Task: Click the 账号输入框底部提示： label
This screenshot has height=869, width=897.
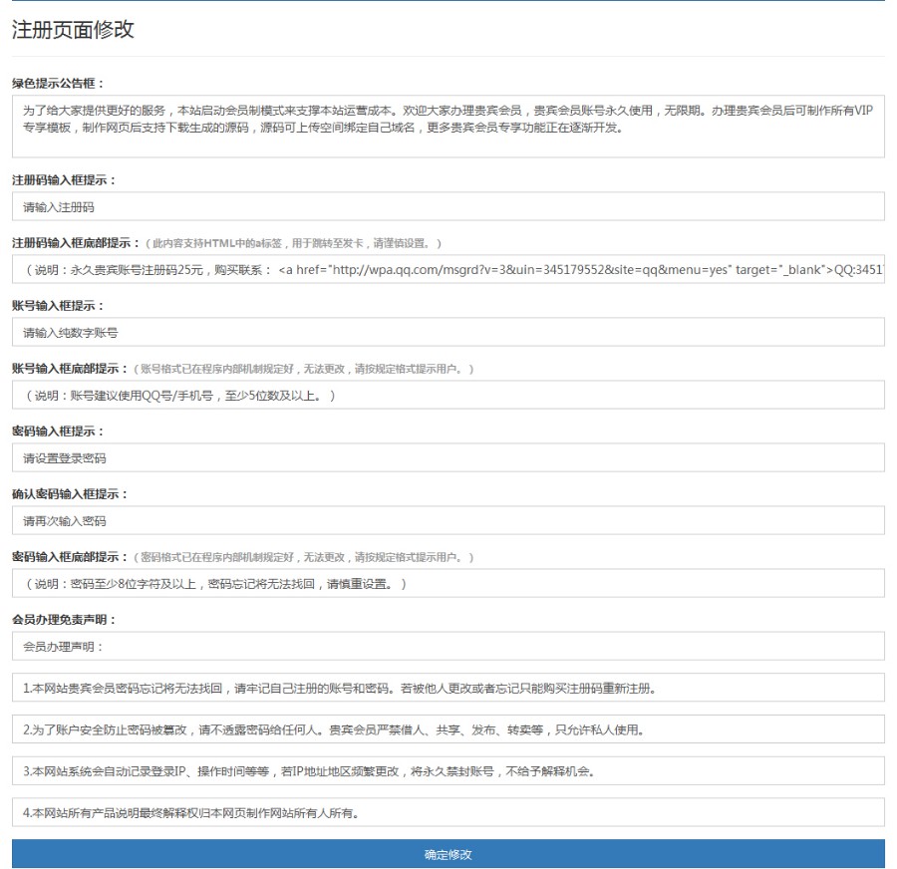Action: point(71,369)
